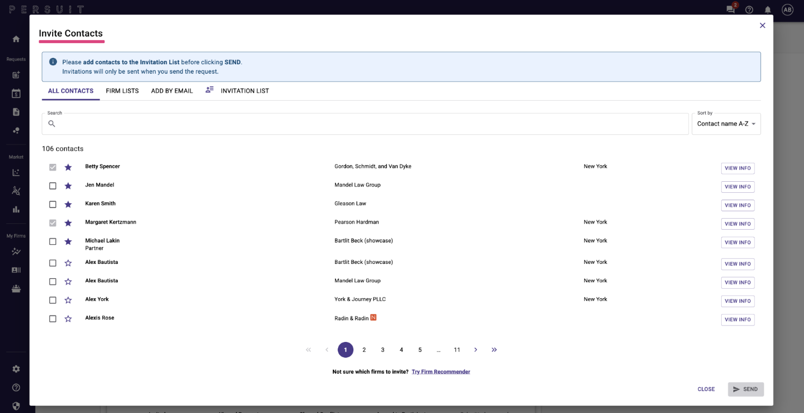This screenshot has width=804, height=413.
Task: Select Alex Bautista of Bartlit Beck checkbox
Action: [53, 263]
